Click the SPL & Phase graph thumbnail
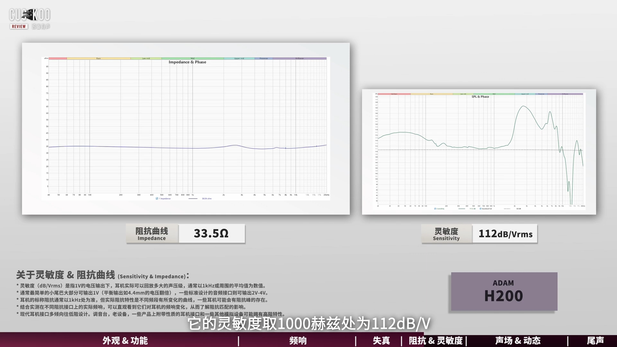 (479, 152)
